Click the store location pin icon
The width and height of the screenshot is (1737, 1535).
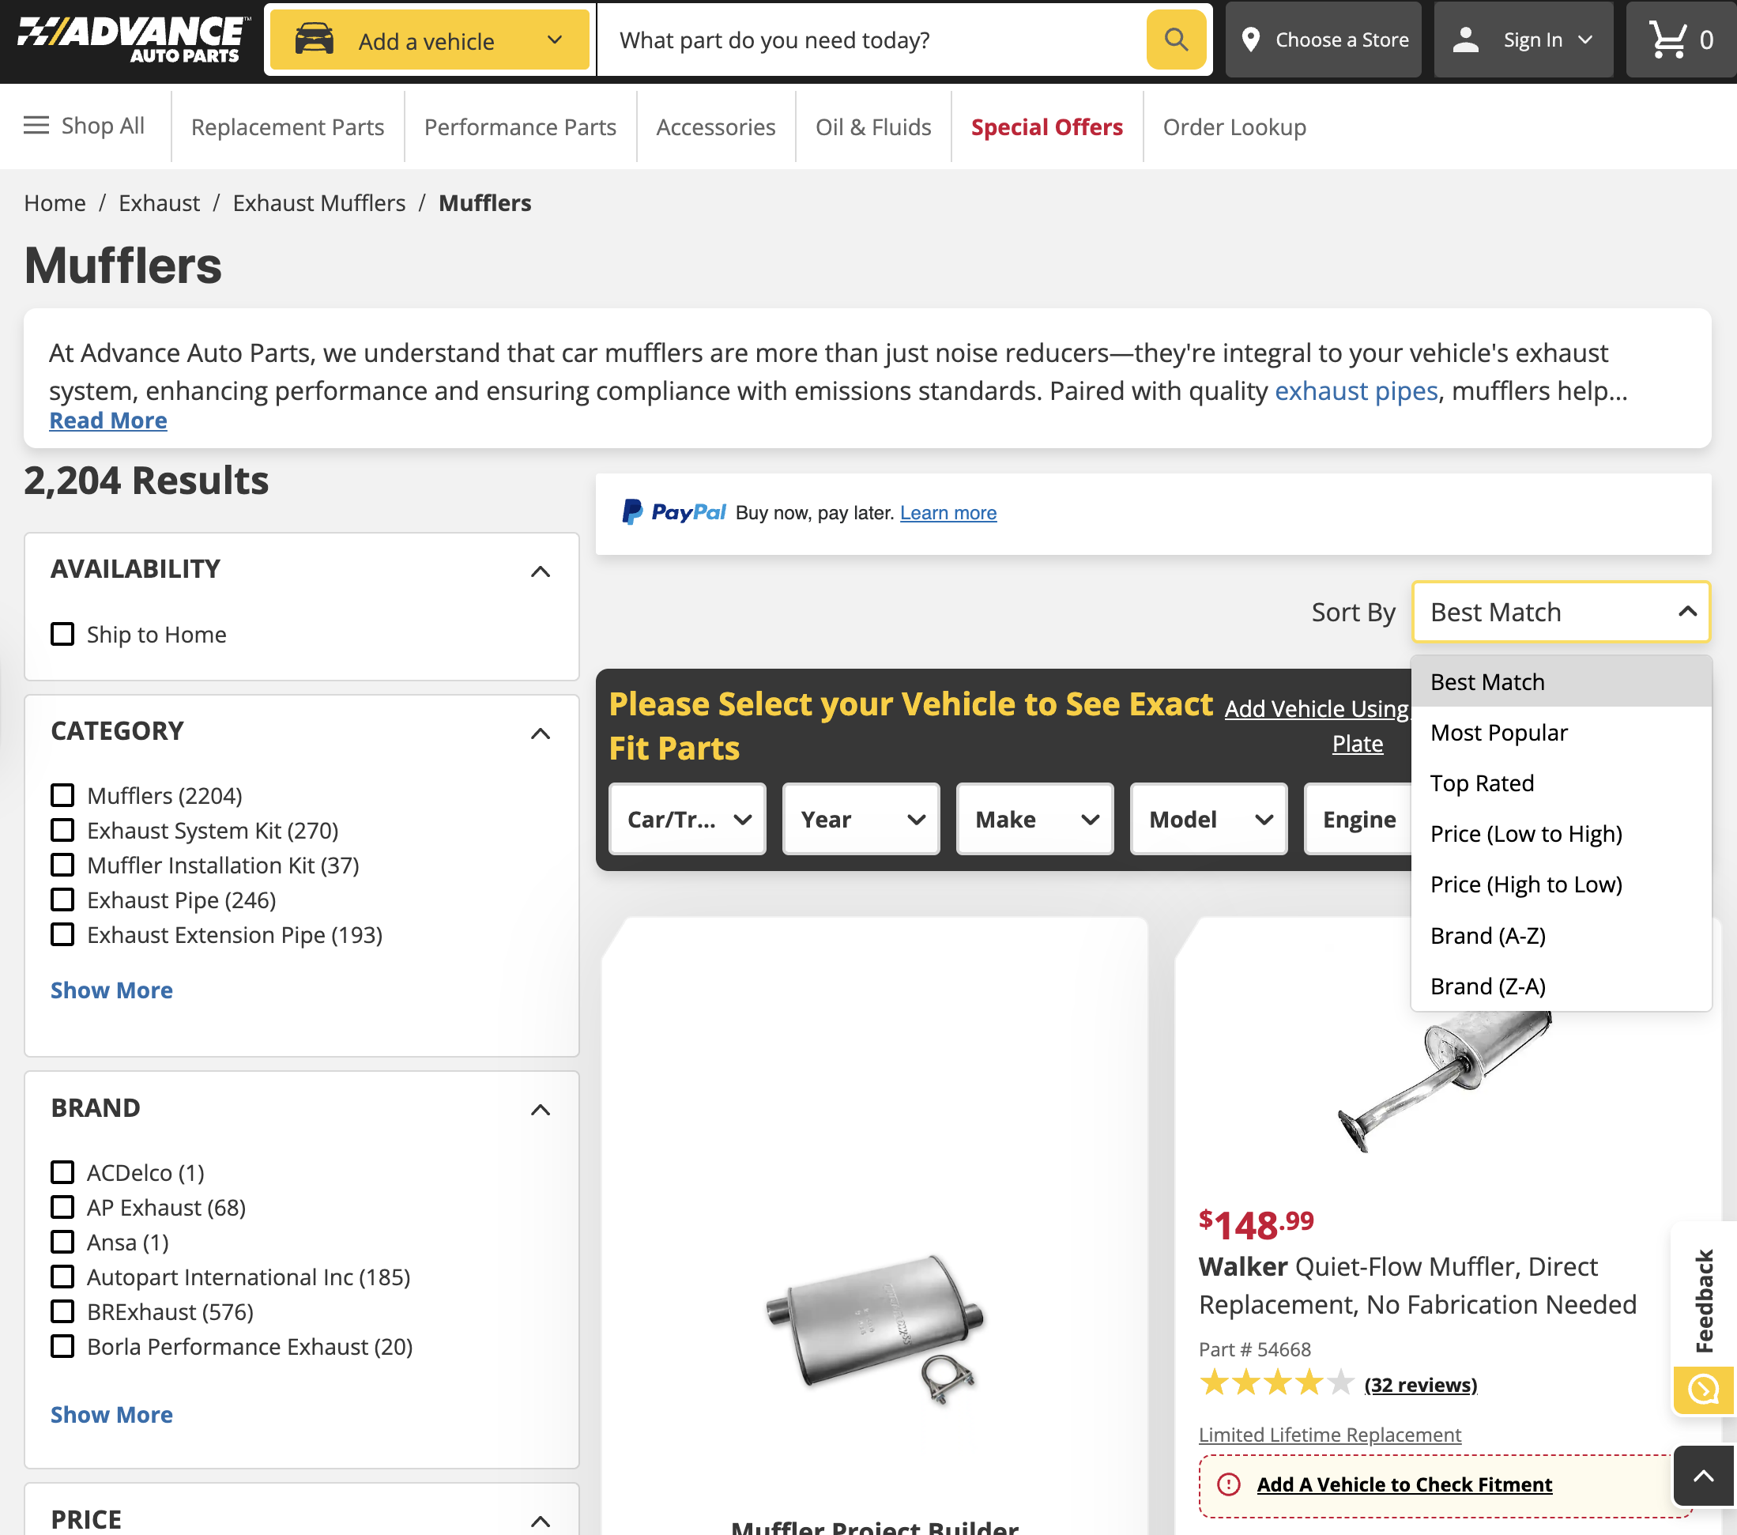pos(1251,39)
